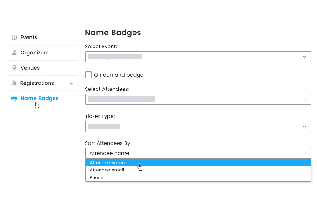317x211 pixels.
Task: Collapse the Sort Attendees By list
Action: (x=305, y=153)
